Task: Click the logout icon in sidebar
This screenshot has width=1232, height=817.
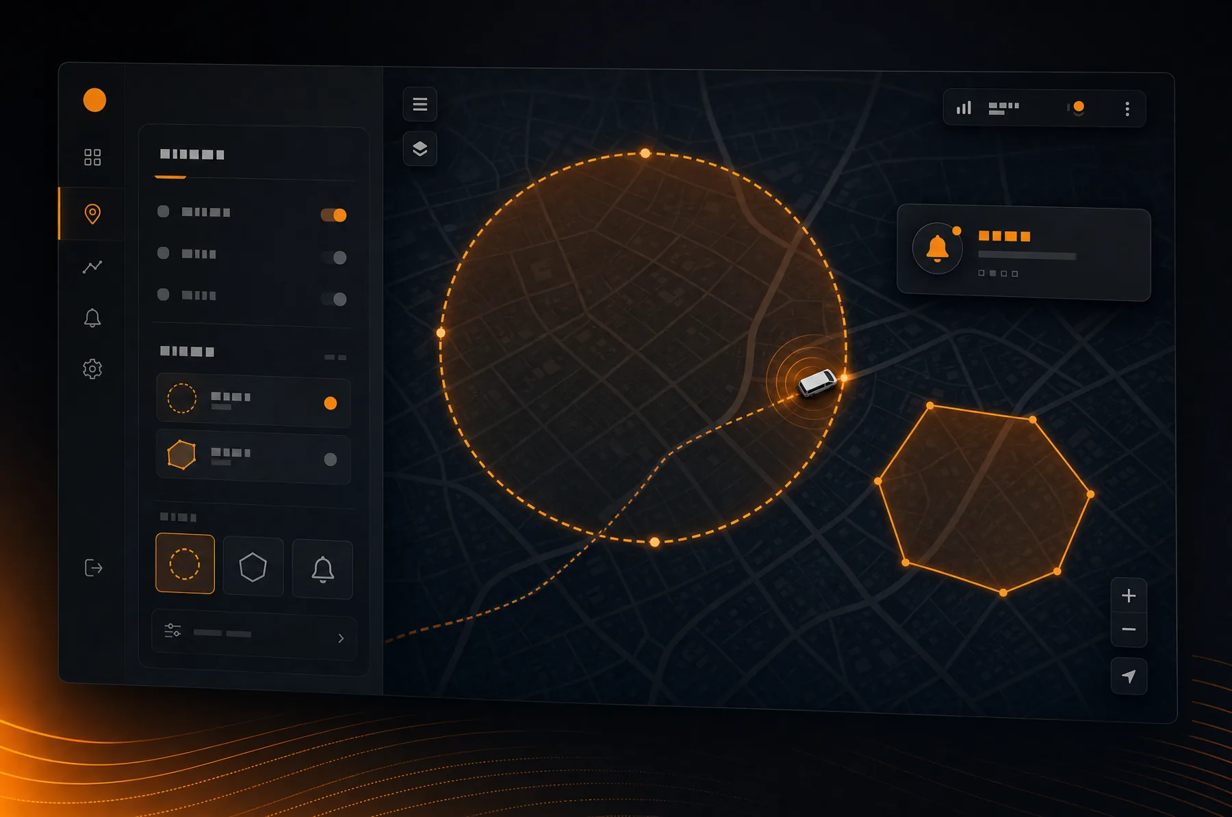Action: pyautogui.click(x=93, y=567)
